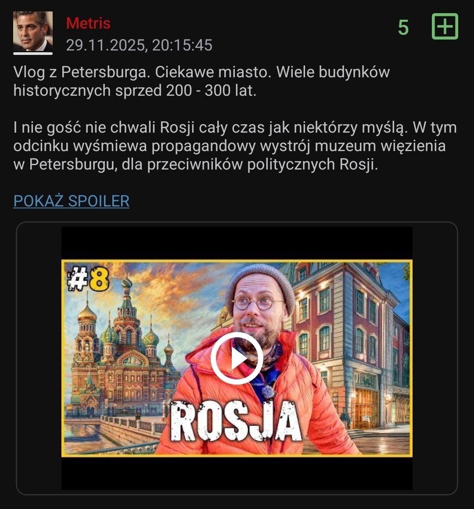474x509 pixels.
Task: Click the paragraph starting 'Vlog z Petersburga'
Action: click(x=201, y=81)
